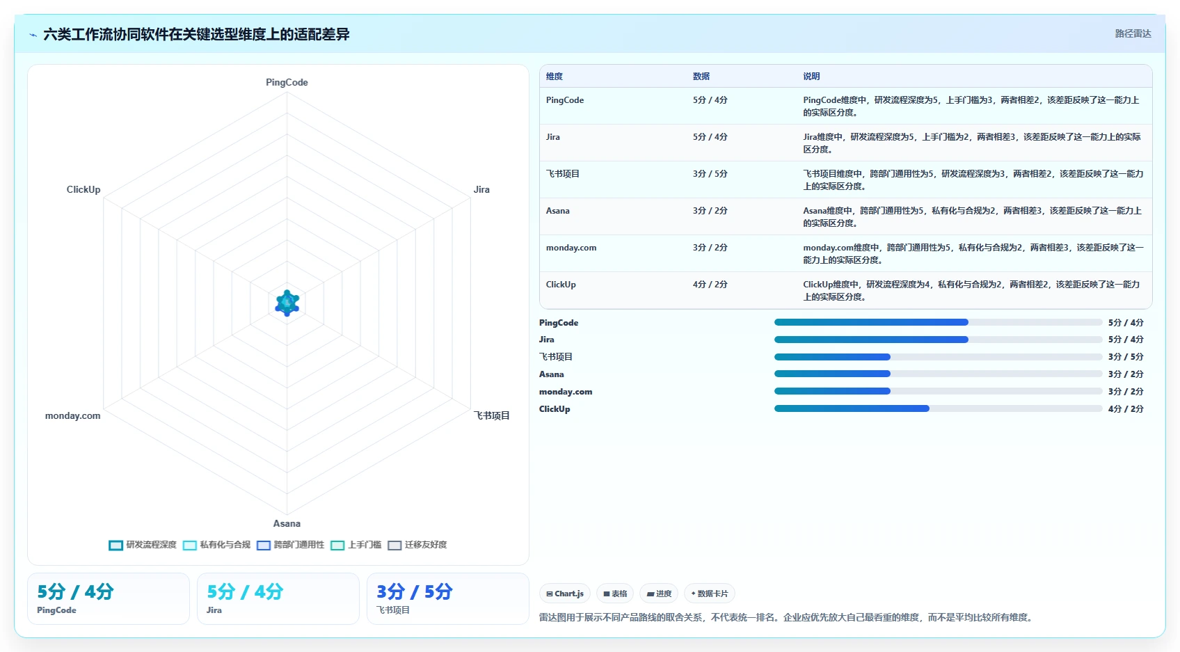Toggle the 迁移友好度 legend series
Viewport: 1180px width, 652px height.
[x=417, y=545]
